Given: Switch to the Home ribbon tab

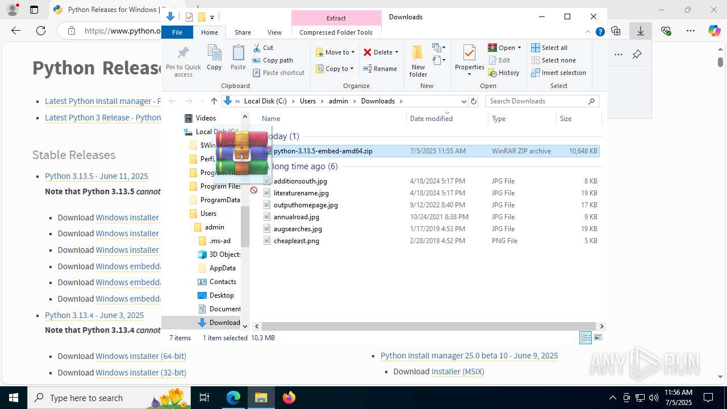Looking at the screenshot, I should [x=210, y=32].
